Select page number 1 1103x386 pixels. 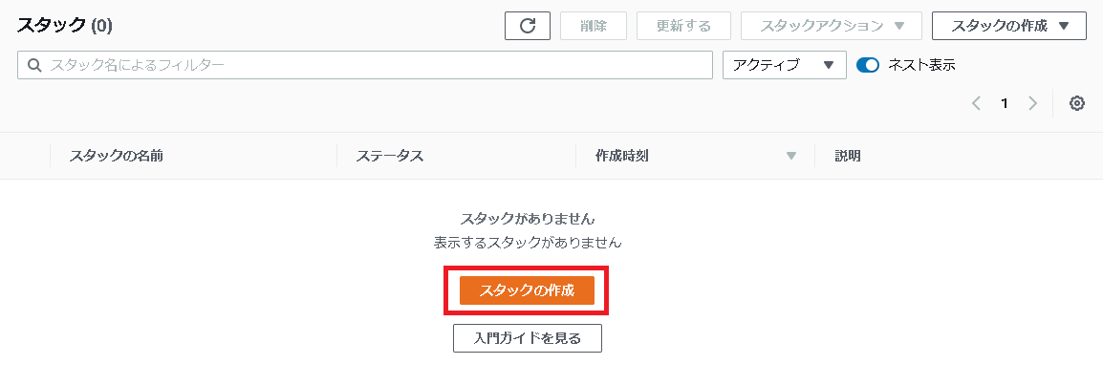coord(1005,103)
